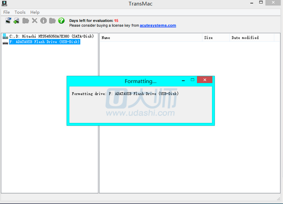Close the Formatting dialog window
This screenshot has height=204, width=283.
[x=204, y=81]
